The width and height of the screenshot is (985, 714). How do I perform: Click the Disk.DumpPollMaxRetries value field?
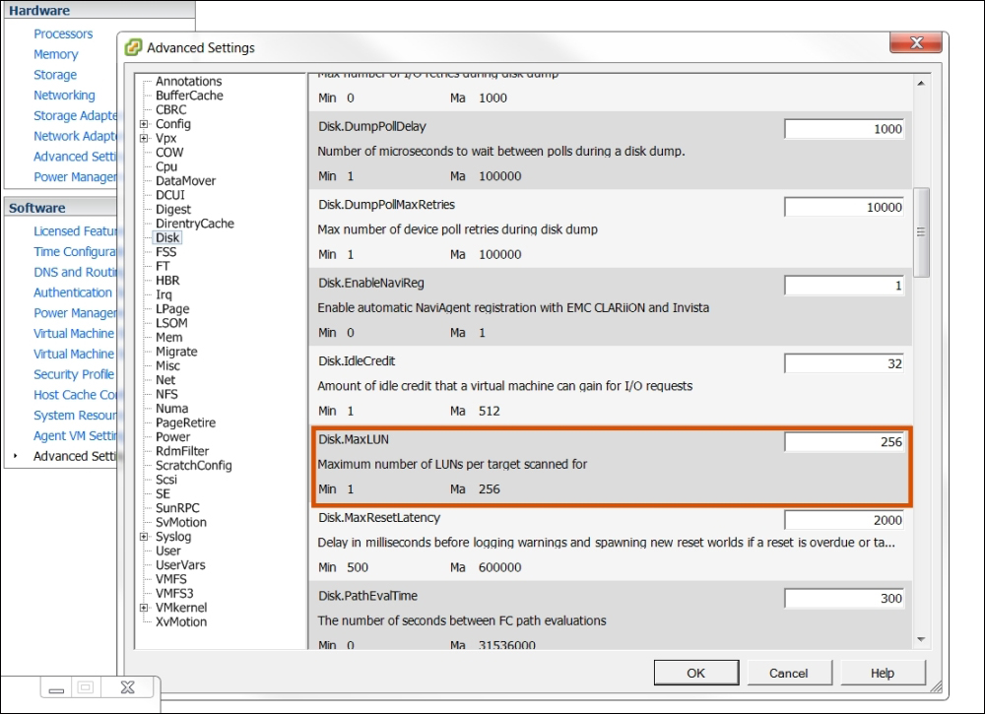point(844,207)
